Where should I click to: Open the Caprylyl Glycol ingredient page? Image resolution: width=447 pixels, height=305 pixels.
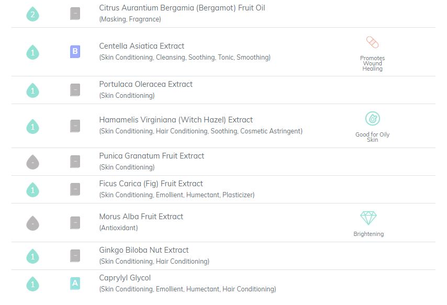pos(125,278)
